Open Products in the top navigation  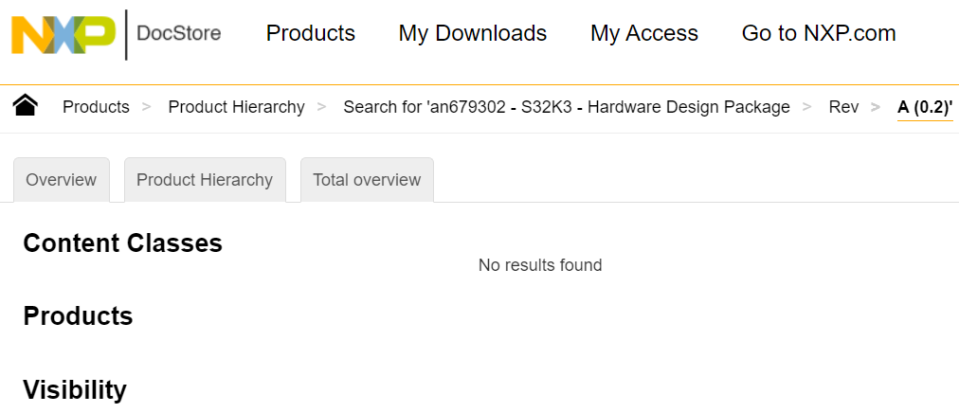point(311,34)
